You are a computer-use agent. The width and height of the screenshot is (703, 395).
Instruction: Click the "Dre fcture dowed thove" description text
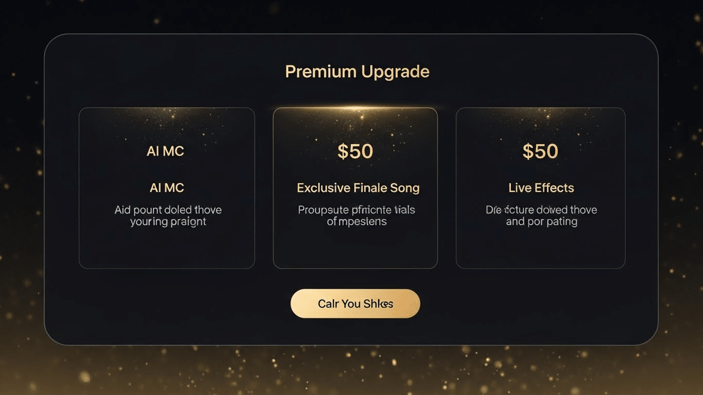541,209
